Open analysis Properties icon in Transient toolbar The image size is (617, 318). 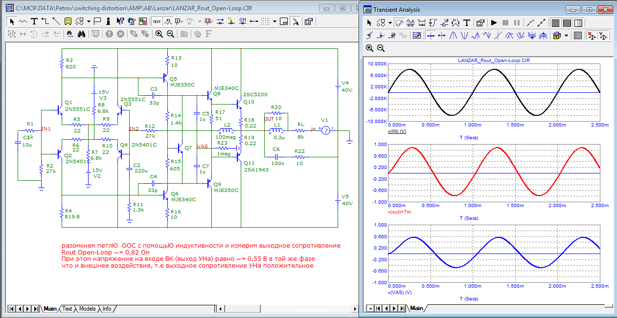click(480, 22)
